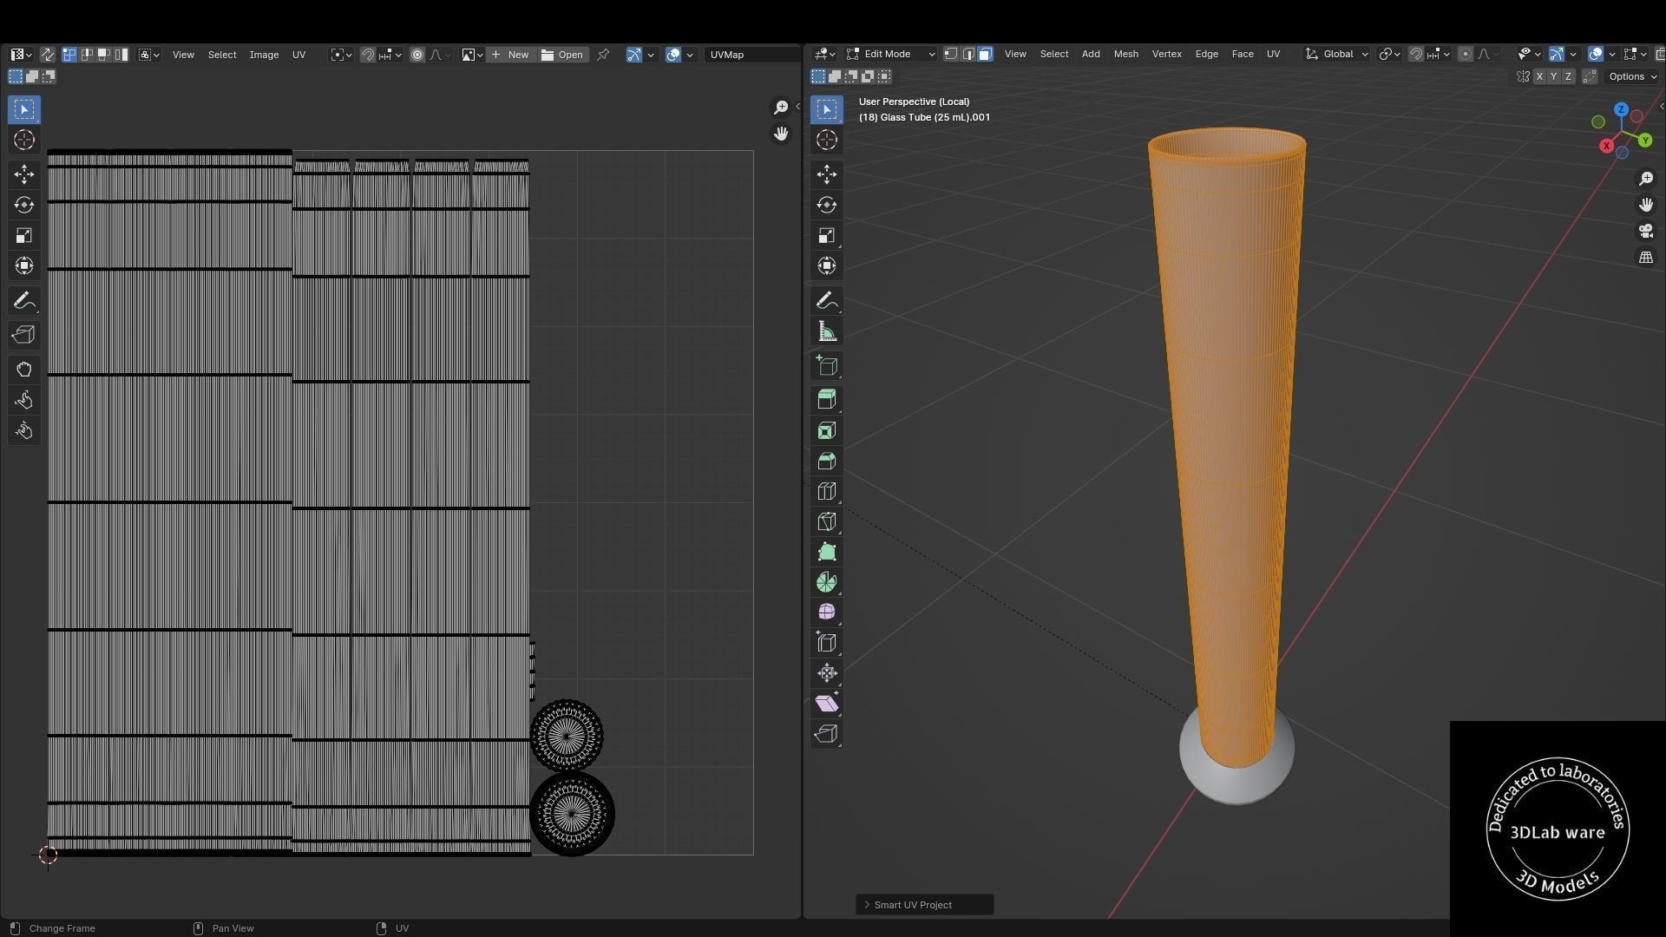The image size is (1666, 937).
Task: Click the UVMap field
Action: [751, 55]
